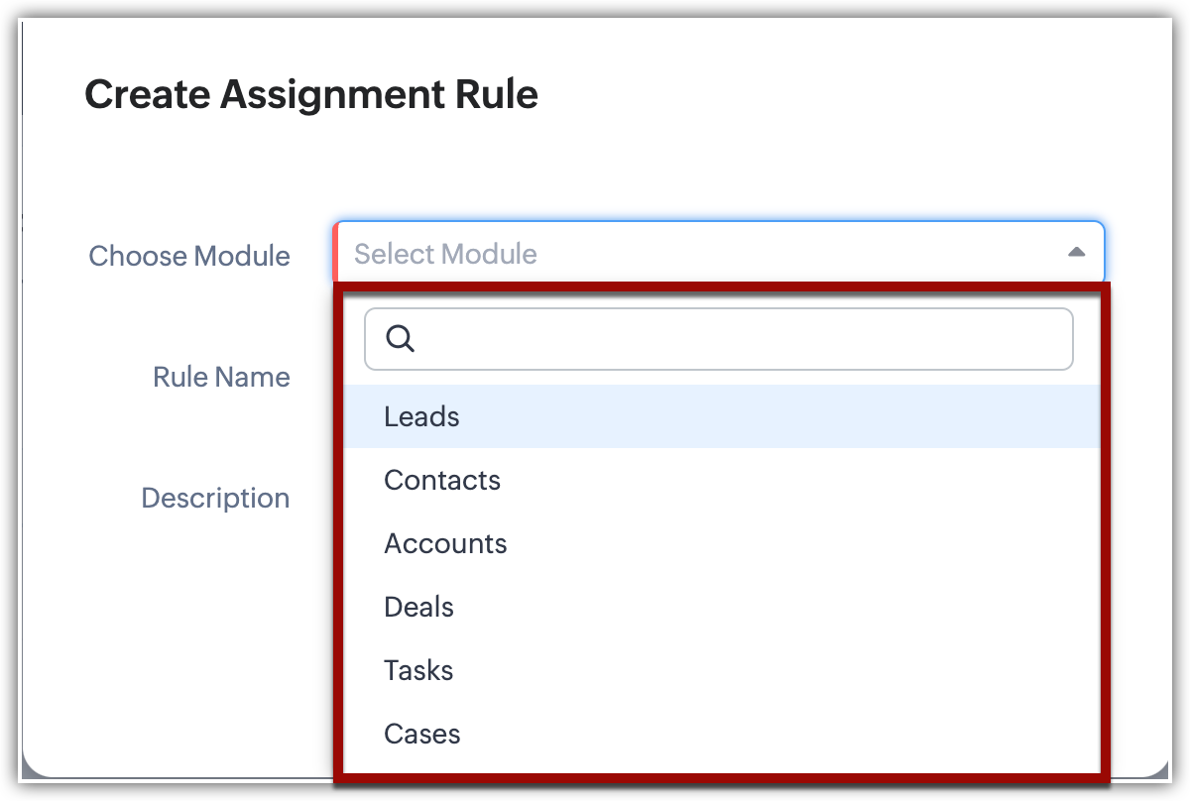This screenshot has height=801, width=1190.
Task: Click the Description label
Action: tap(215, 498)
